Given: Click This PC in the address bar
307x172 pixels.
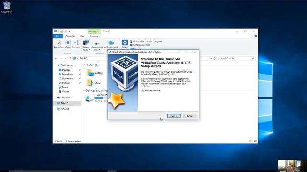Looking at the screenshot, I should [x=83, y=58].
